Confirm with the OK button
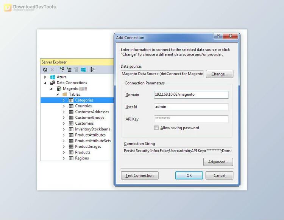 point(189,175)
